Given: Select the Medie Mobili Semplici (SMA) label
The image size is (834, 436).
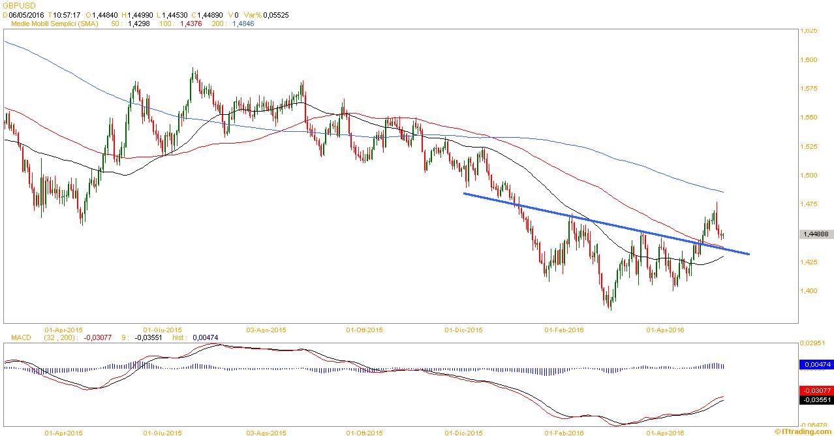Looking at the screenshot, I should pos(54,23).
